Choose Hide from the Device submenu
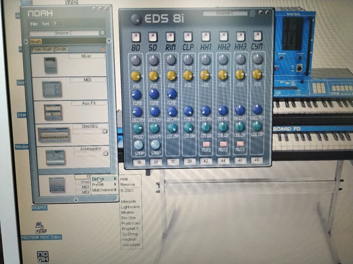This screenshot has height=264, width=353. tap(124, 179)
